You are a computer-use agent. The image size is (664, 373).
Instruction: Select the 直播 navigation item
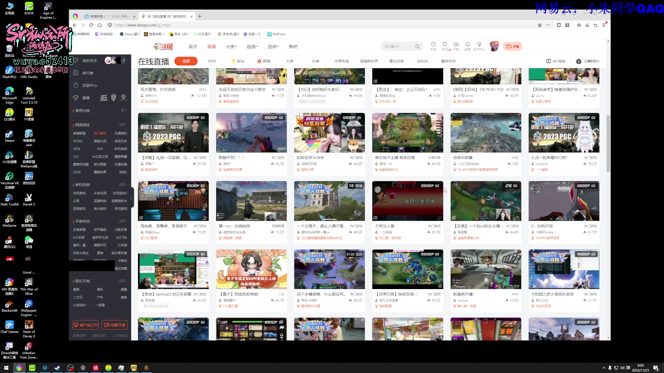tap(211, 47)
